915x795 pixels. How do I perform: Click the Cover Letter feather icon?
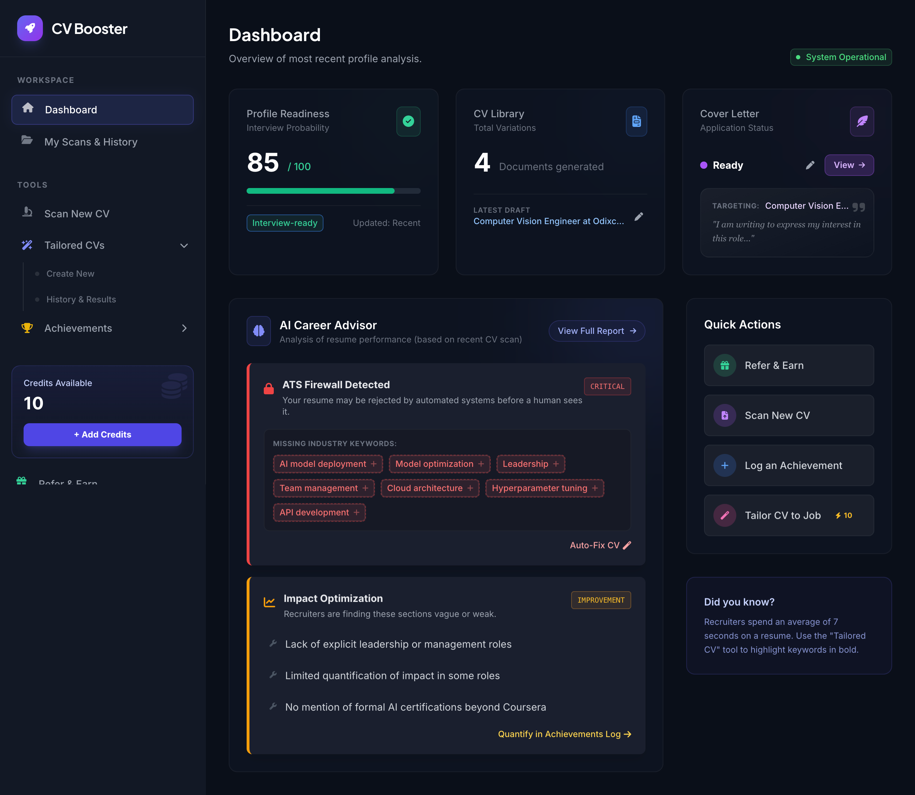click(x=862, y=121)
